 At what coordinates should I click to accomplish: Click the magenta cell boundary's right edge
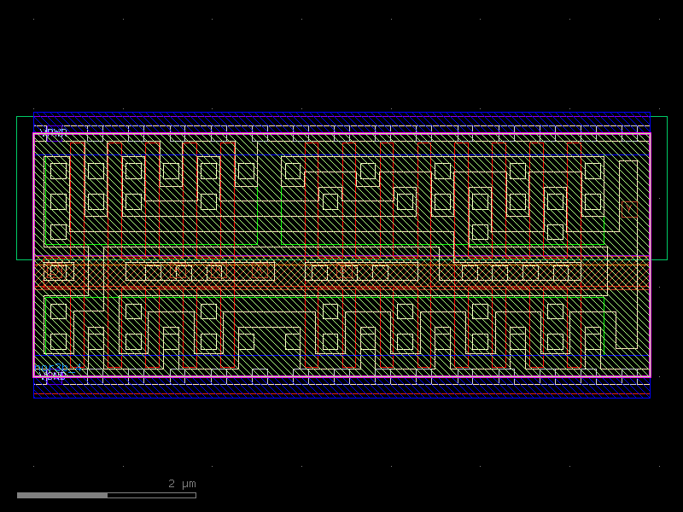tap(650, 256)
